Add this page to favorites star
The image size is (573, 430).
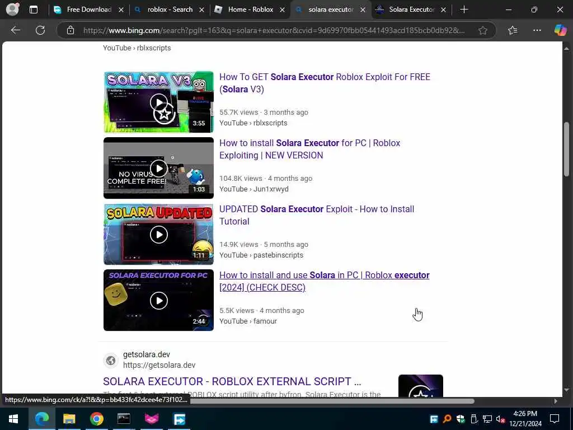coord(483,30)
